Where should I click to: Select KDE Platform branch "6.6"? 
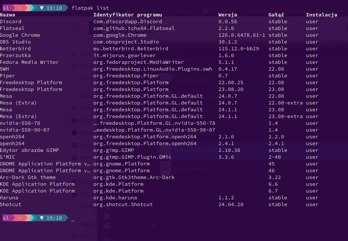[x=273, y=184]
